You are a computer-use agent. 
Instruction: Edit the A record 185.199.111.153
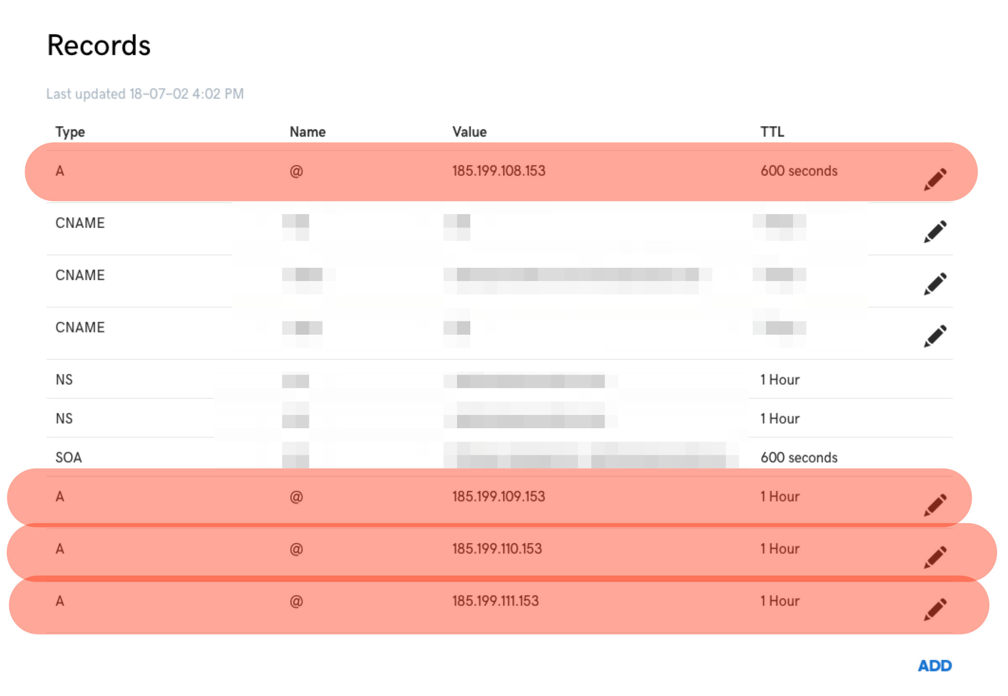(x=935, y=609)
